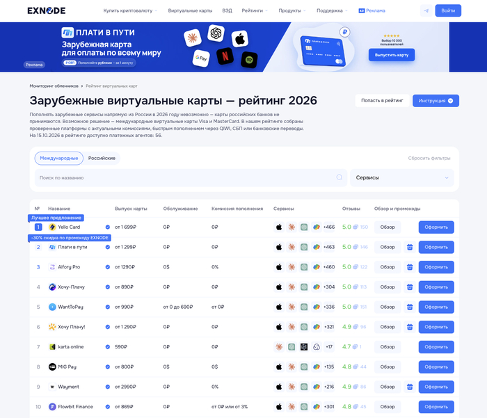Click verified badge next to Yello Card
The height and width of the screenshot is (418, 487).
pos(107,227)
